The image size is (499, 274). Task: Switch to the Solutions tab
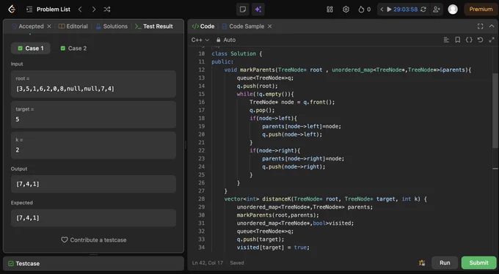click(112, 26)
